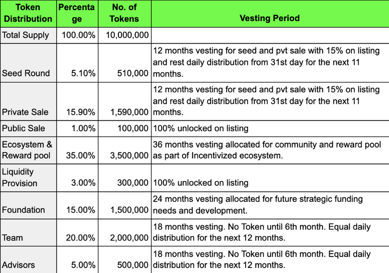The width and height of the screenshot is (389, 273).
Task: Select the Vesting Period column header
Action: pos(269,18)
